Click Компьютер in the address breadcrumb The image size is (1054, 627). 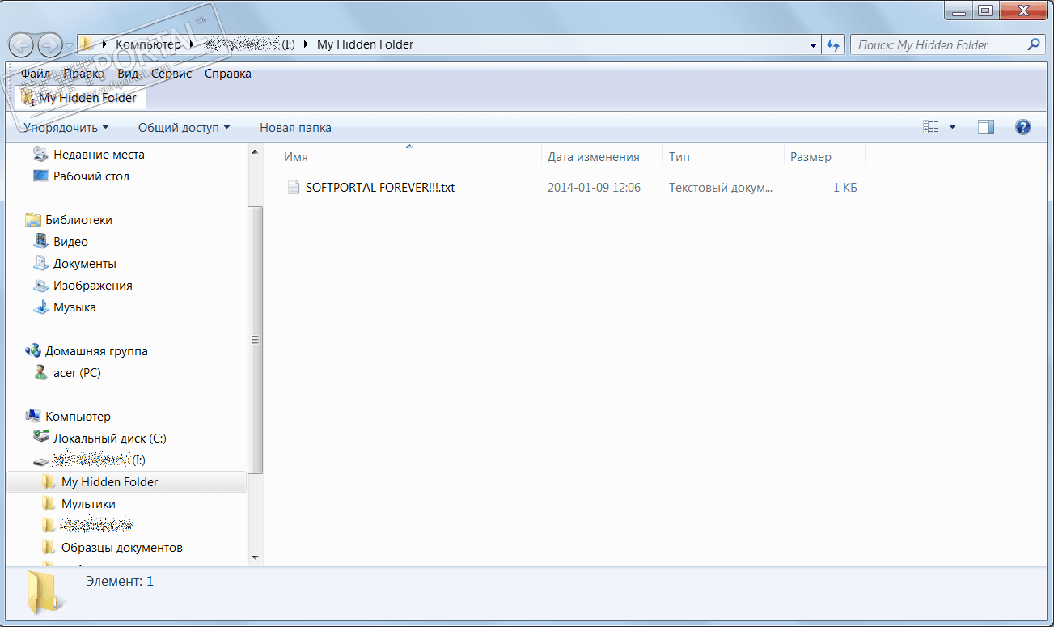(x=149, y=44)
